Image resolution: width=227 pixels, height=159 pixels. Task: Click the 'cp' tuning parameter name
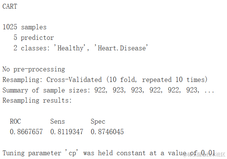pyautogui.click(x=72, y=153)
